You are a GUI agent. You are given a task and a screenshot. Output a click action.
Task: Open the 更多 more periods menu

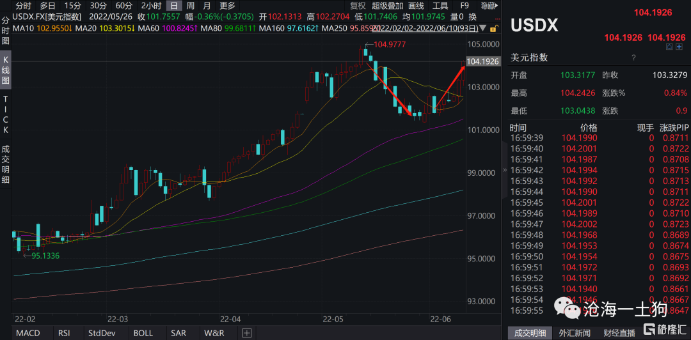[227, 6]
